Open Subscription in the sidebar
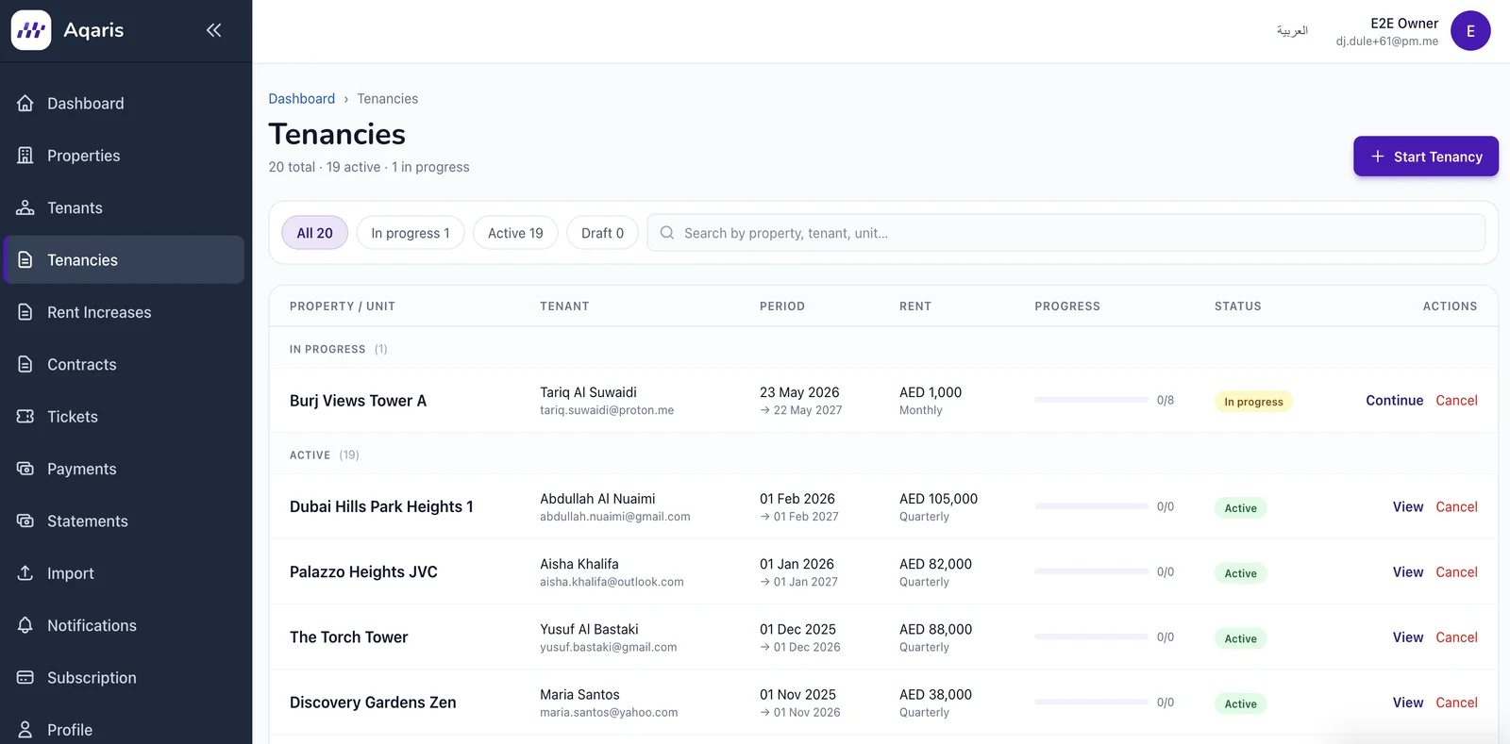Image resolution: width=1510 pixels, height=744 pixels. click(x=124, y=677)
